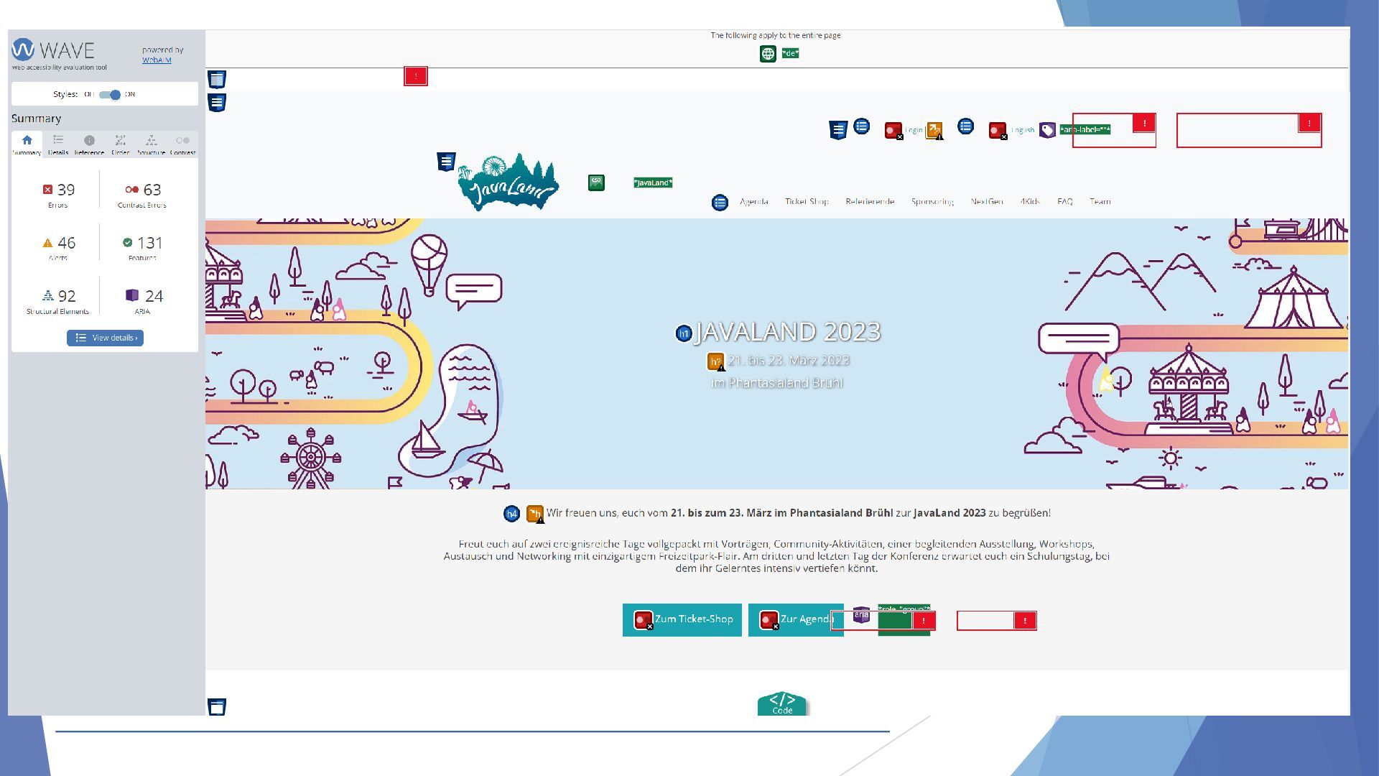Click the contrast error icon beside Login
This screenshot has height=776, width=1379.
(x=893, y=131)
